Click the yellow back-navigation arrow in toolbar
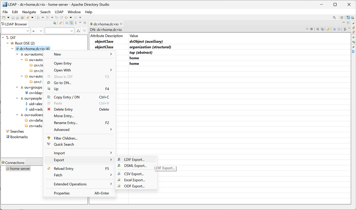The width and height of the screenshot is (356, 210). pyautogui.click(x=66, y=18)
